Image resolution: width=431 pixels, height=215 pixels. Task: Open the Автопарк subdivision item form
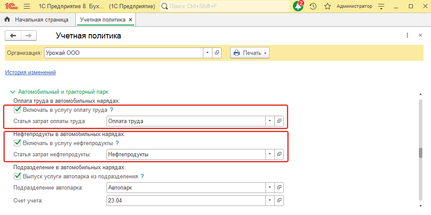[x=280, y=187]
